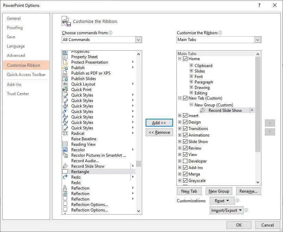Confirm changes with the OK button
The image size is (283, 232).
(x=239, y=225)
